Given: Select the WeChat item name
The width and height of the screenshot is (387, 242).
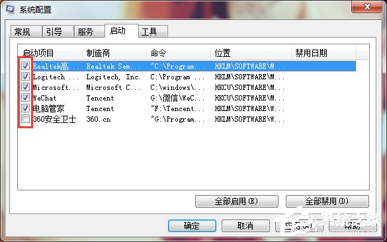Looking at the screenshot, I should tap(44, 98).
